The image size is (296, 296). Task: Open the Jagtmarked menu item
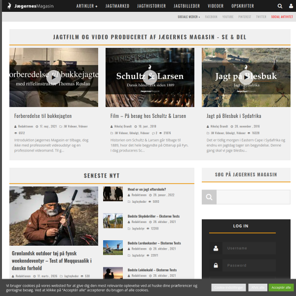click(x=117, y=6)
